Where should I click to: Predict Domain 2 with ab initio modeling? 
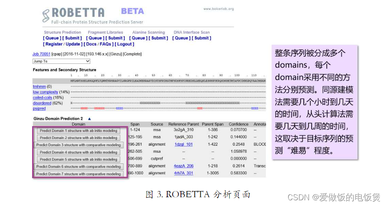[78, 138]
